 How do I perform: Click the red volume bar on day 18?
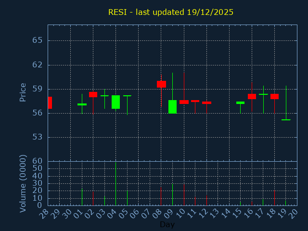click(x=274, y=197)
